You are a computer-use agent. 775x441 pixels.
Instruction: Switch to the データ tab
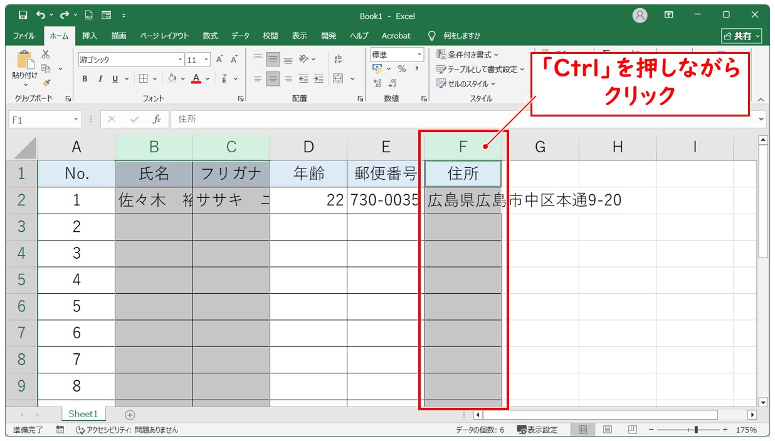tap(240, 36)
